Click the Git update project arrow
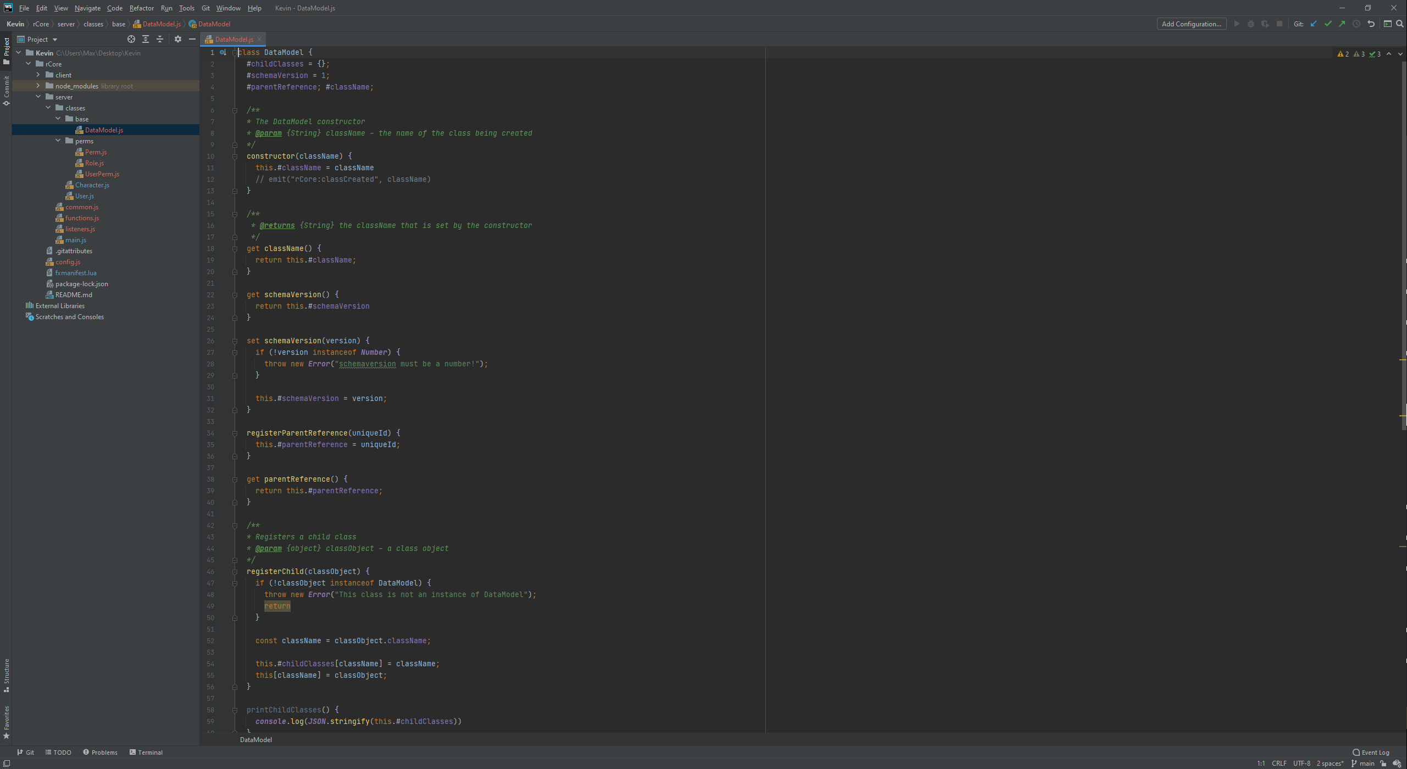The image size is (1407, 769). 1314,24
